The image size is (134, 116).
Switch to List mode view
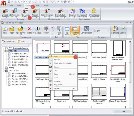[x=67, y=31]
